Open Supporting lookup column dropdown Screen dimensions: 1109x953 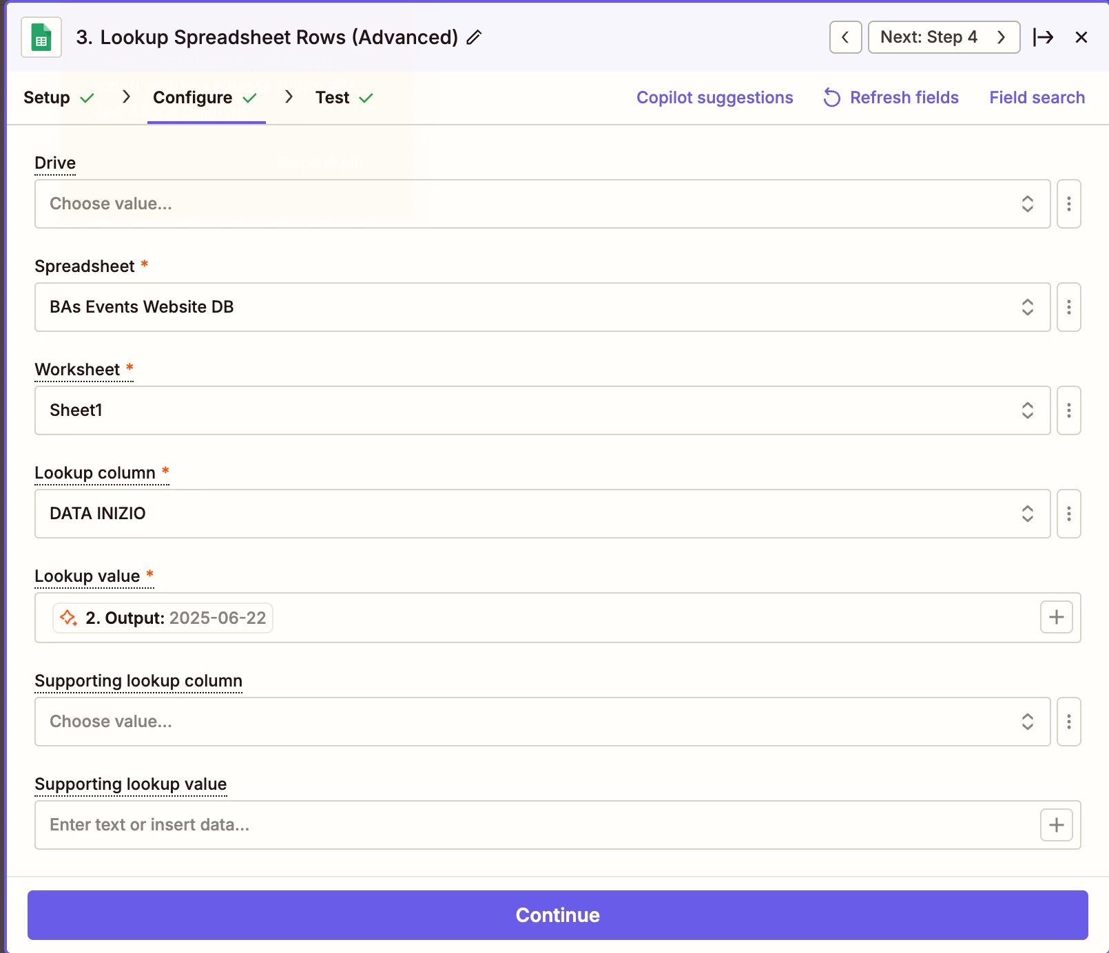542,722
